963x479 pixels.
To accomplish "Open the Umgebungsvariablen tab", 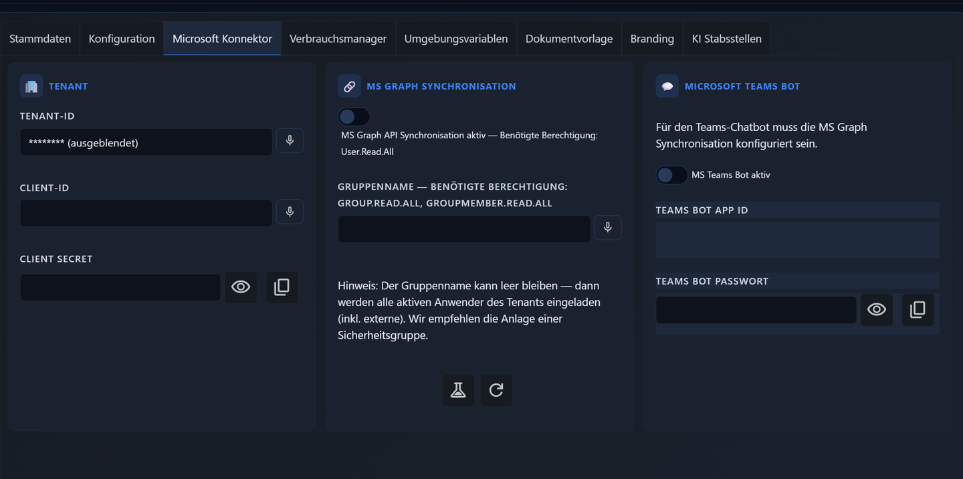I will pos(456,39).
